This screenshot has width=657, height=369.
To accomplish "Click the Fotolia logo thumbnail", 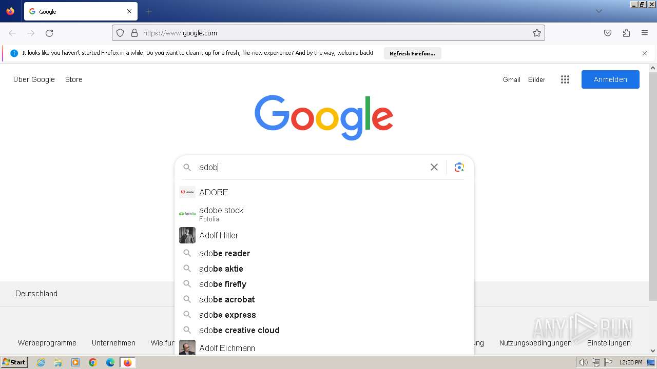I will 187,214.
